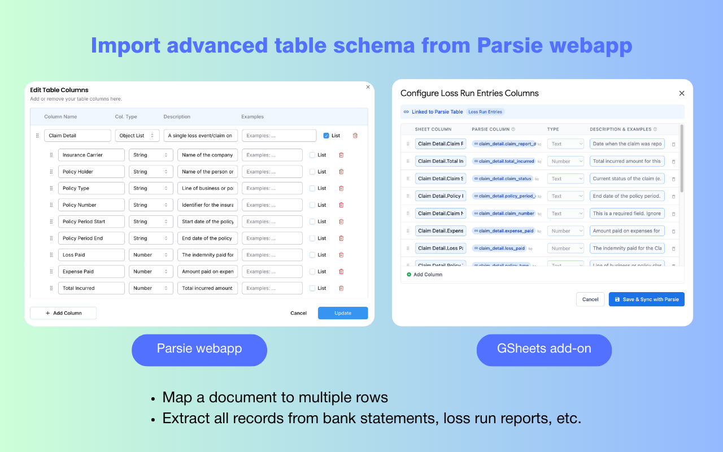Tick the List checkbox for Policy Period Start

(x=312, y=221)
